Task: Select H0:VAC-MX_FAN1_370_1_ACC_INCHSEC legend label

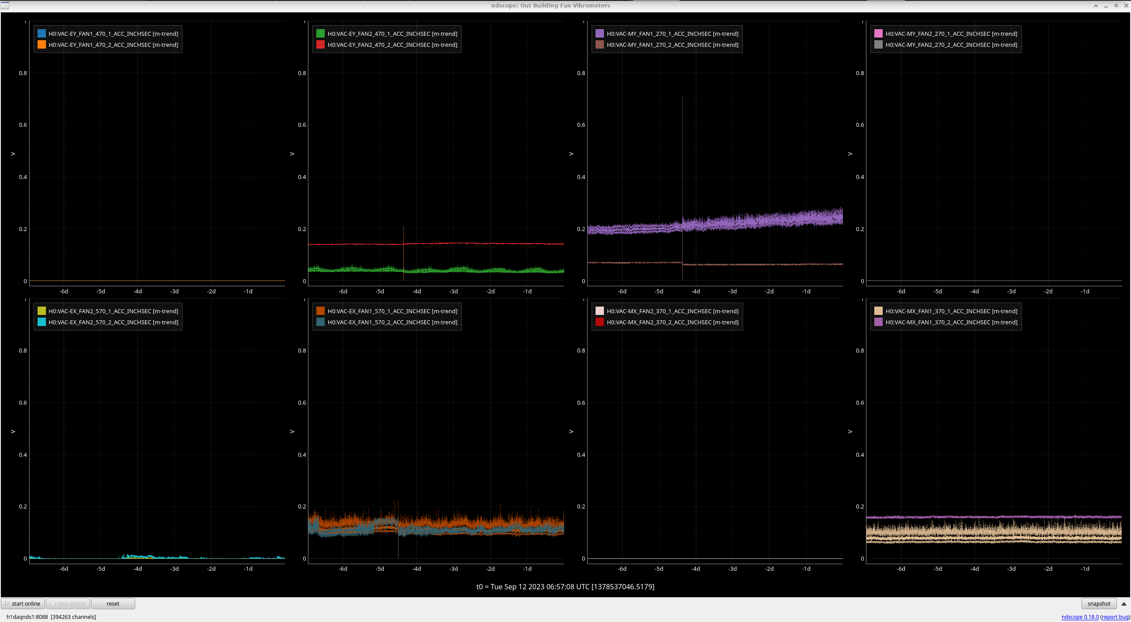Action: [x=951, y=311]
